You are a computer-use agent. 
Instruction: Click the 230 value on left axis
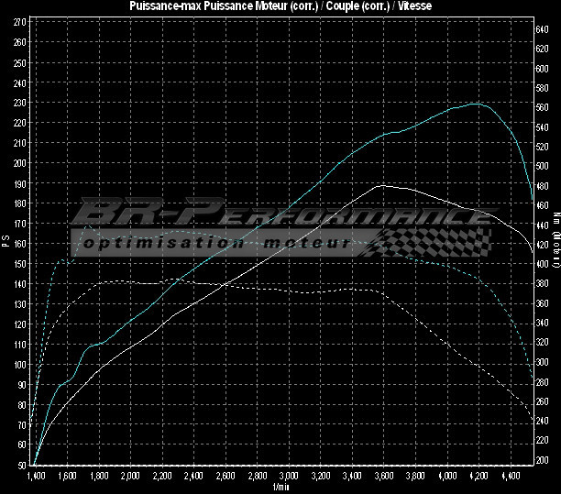click(20, 102)
